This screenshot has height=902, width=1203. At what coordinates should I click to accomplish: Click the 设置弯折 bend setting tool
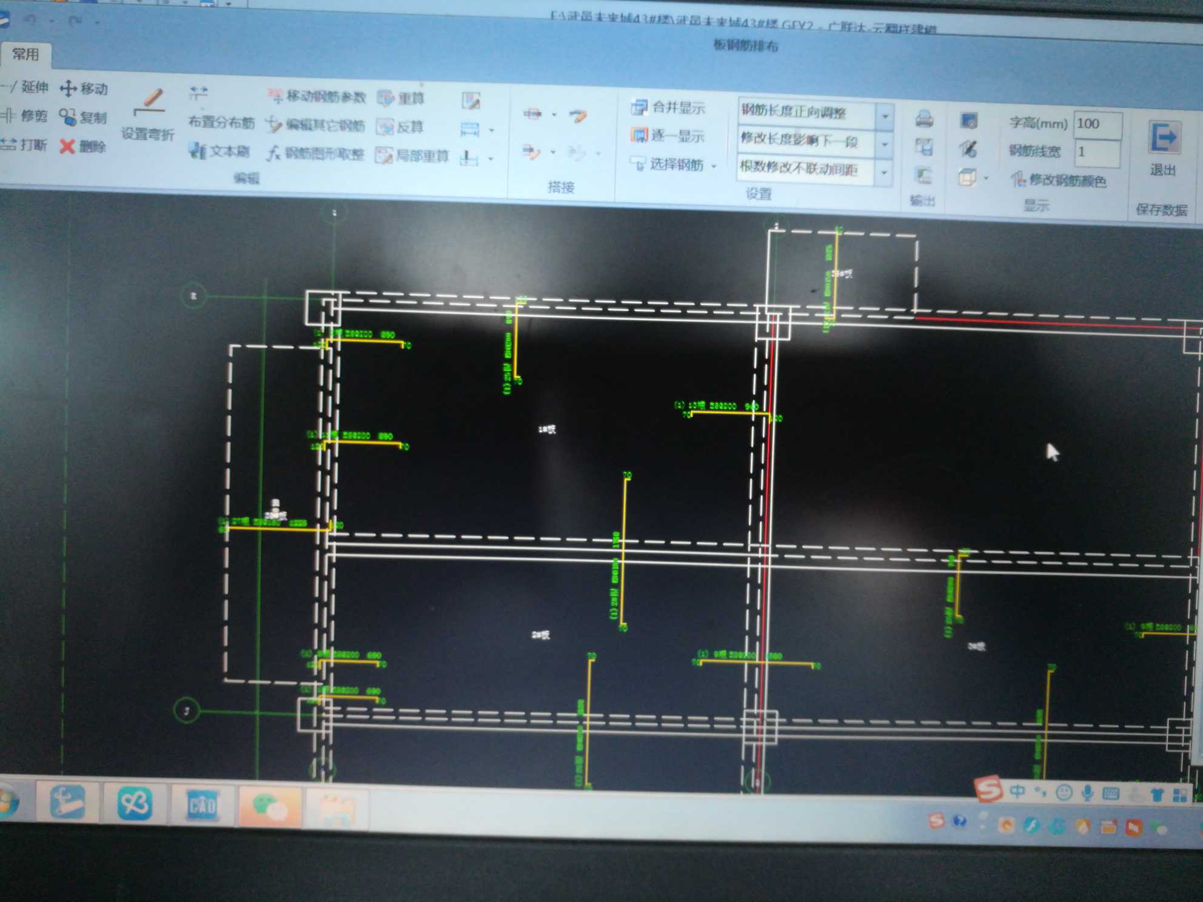(x=148, y=116)
